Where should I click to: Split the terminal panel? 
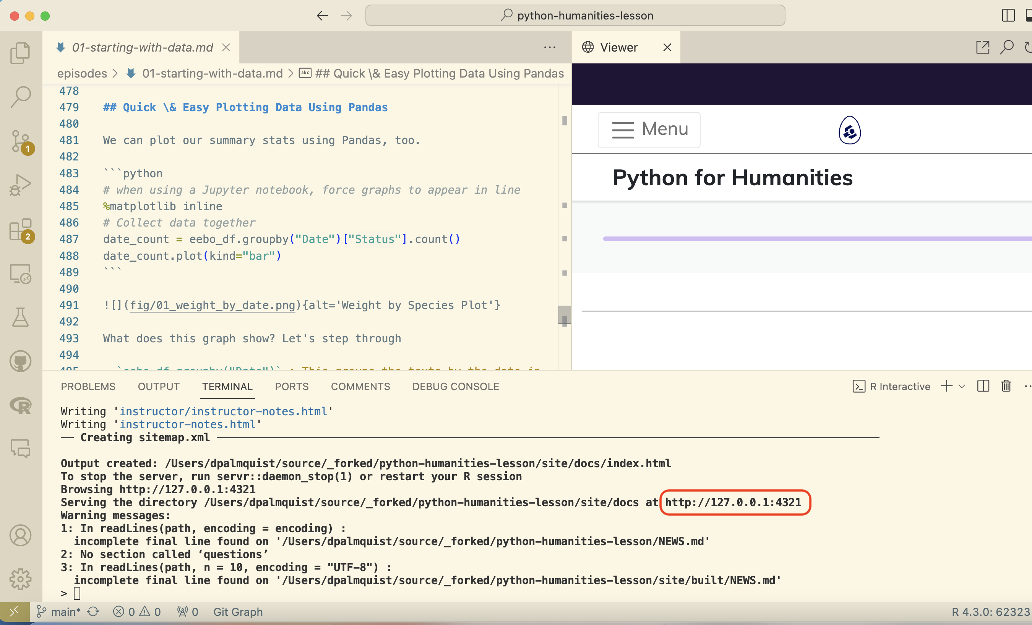click(x=983, y=386)
